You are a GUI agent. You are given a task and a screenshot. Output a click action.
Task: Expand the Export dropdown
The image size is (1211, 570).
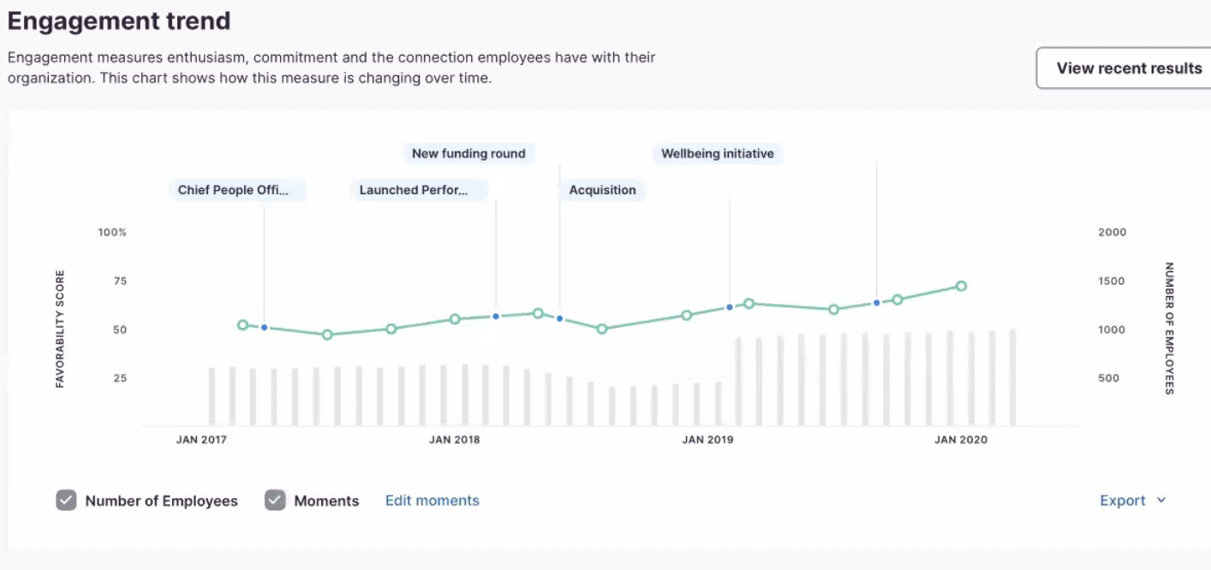coord(1133,501)
